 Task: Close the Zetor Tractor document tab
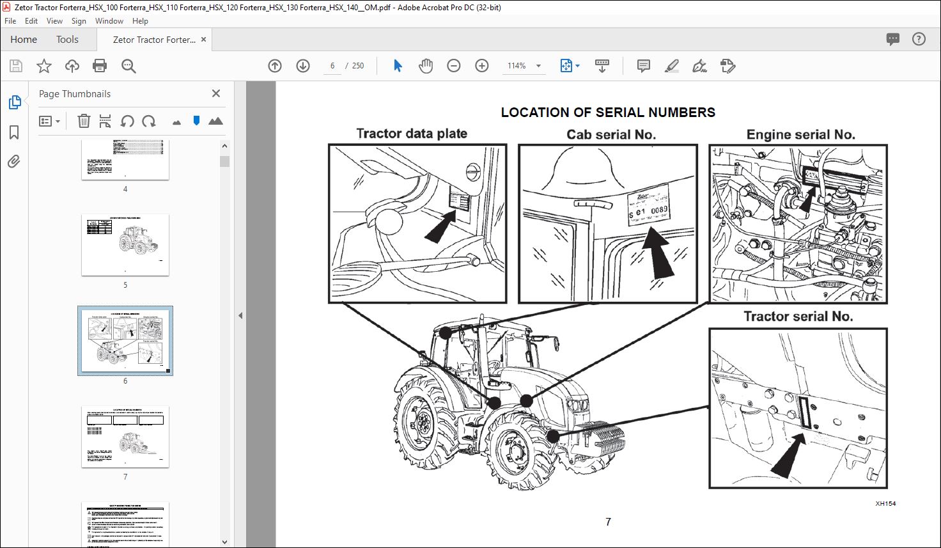tap(204, 40)
